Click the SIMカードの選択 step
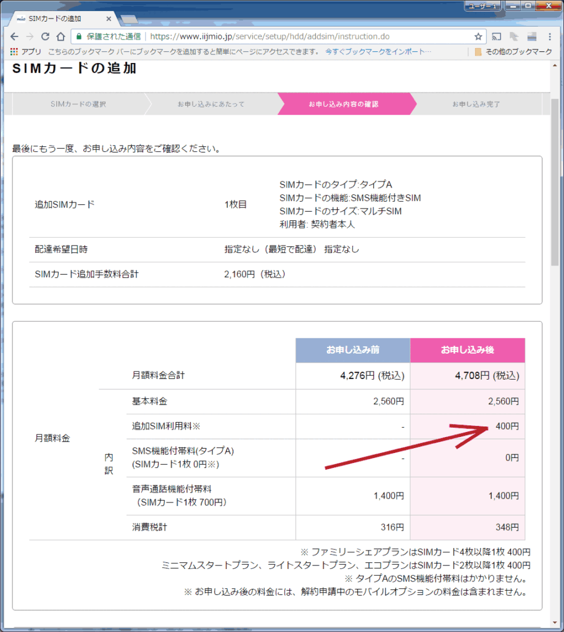Viewport: 564px width, 632px height. click(x=78, y=104)
